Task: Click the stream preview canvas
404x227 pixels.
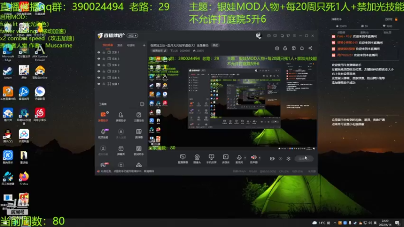Action: (232, 103)
